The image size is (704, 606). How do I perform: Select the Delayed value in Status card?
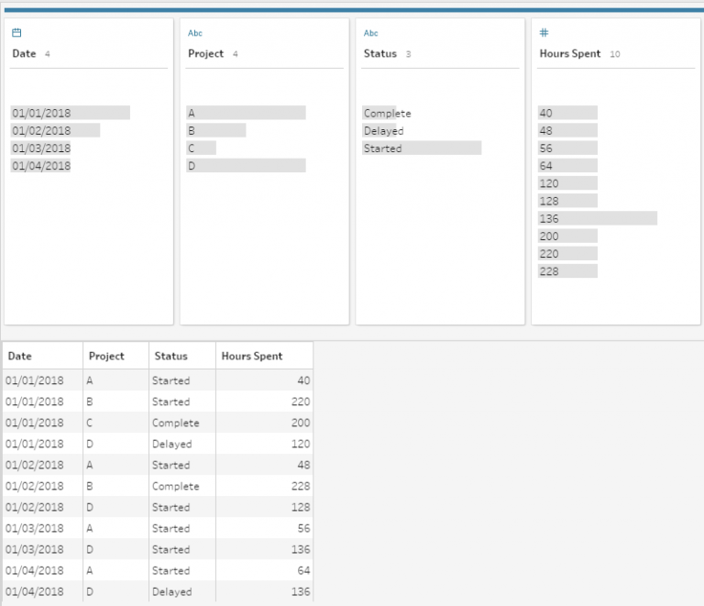(x=383, y=130)
